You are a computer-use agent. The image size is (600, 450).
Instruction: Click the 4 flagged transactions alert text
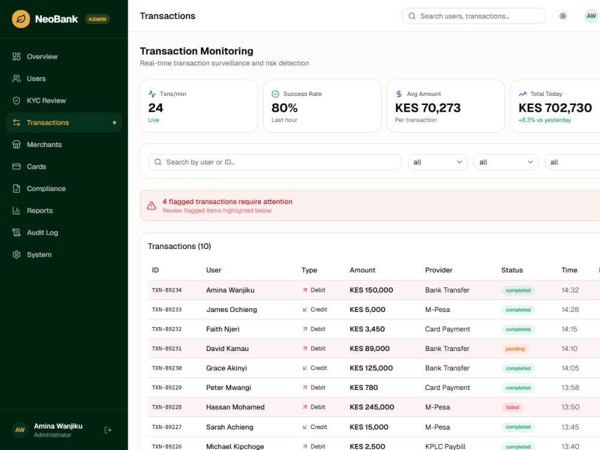coord(227,202)
